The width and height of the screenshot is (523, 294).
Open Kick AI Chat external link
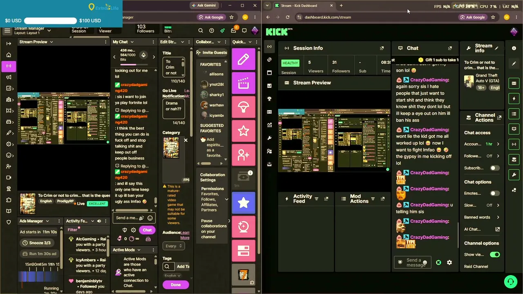(x=497, y=229)
